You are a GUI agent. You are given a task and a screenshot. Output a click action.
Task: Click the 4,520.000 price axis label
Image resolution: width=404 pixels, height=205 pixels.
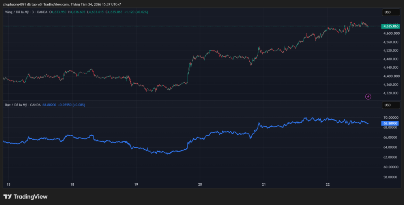click(391, 51)
